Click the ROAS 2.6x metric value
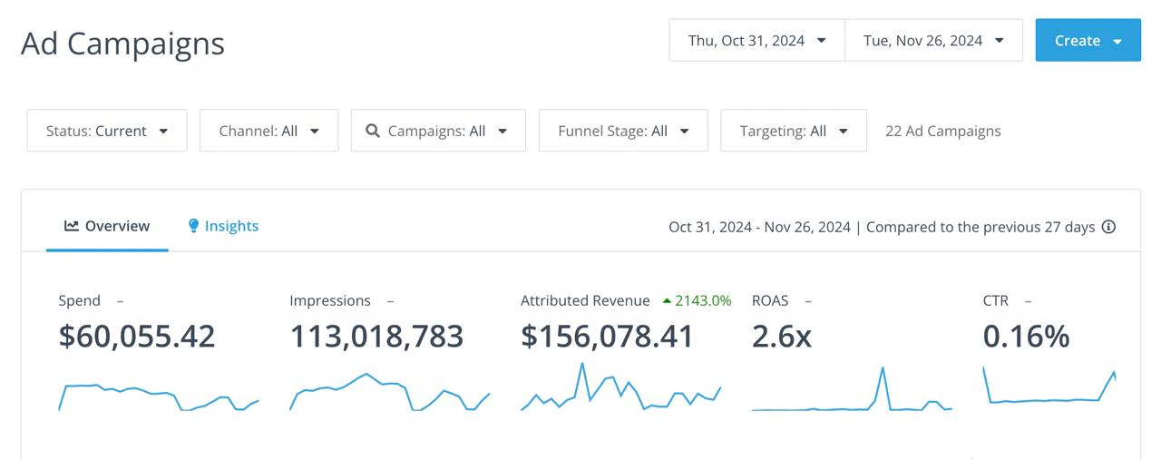This screenshot has height=460, width=1161. click(782, 337)
